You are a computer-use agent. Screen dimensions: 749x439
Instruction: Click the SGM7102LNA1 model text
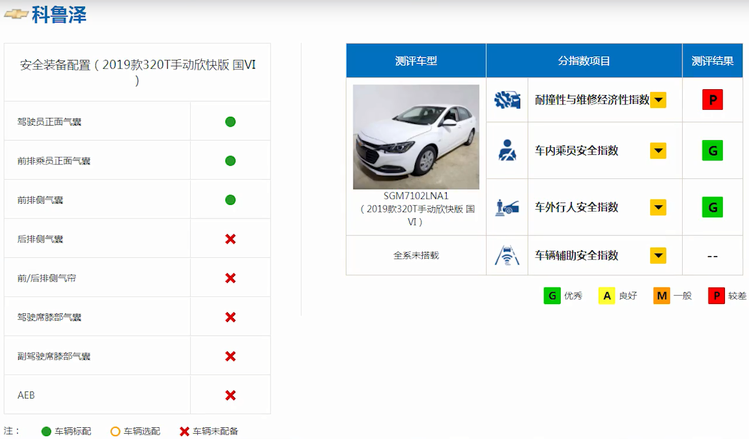(x=416, y=196)
